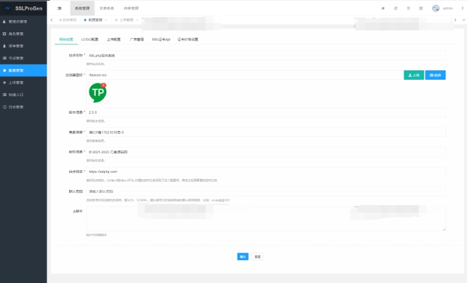
Task: Select the 证书价格设置 settings tab
Action: pos(188,39)
